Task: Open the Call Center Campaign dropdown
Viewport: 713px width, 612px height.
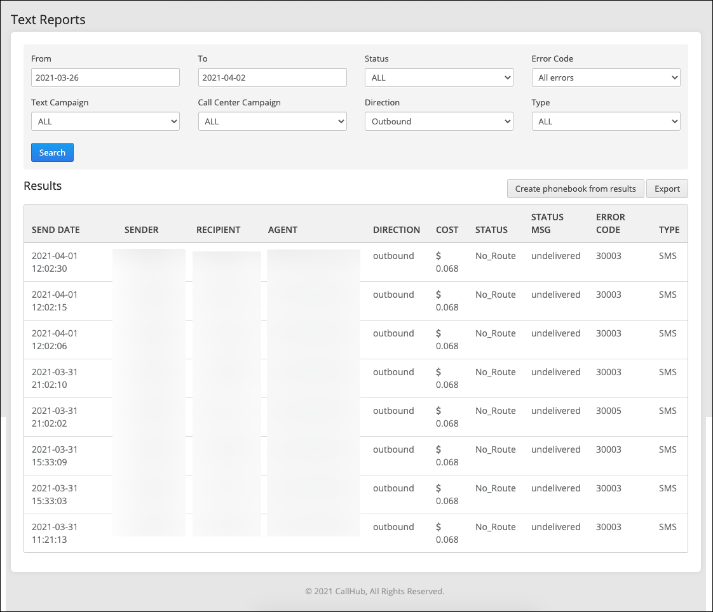Action: click(x=272, y=121)
